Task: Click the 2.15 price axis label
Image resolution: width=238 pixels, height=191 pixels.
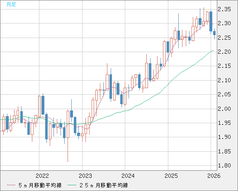Action: (x=224, y=66)
